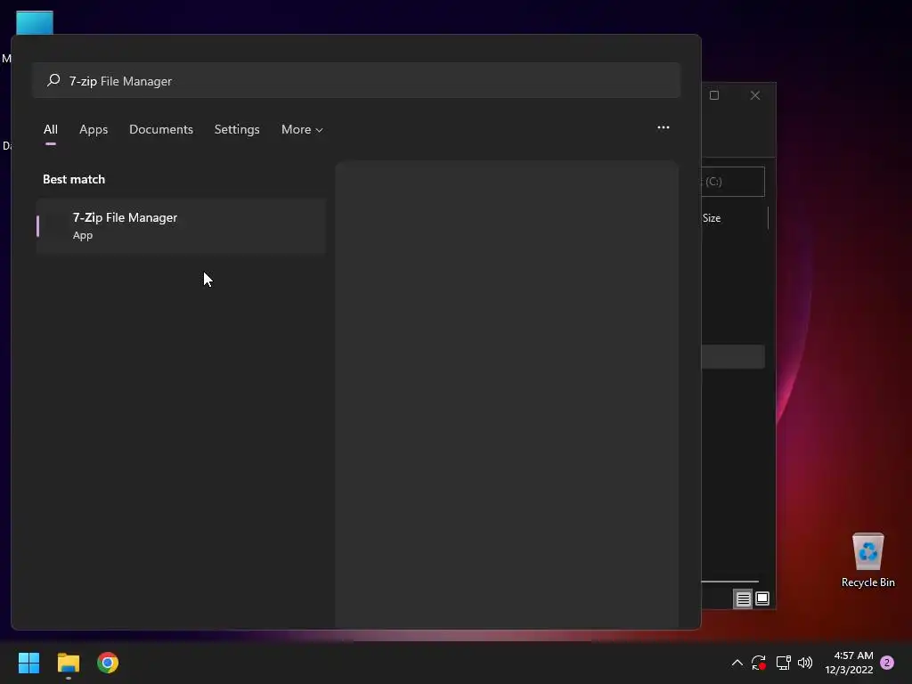Click the (C:) address field in the Explorer window
The height and width of the screenshot is (684, 912).
coord(733,182)
